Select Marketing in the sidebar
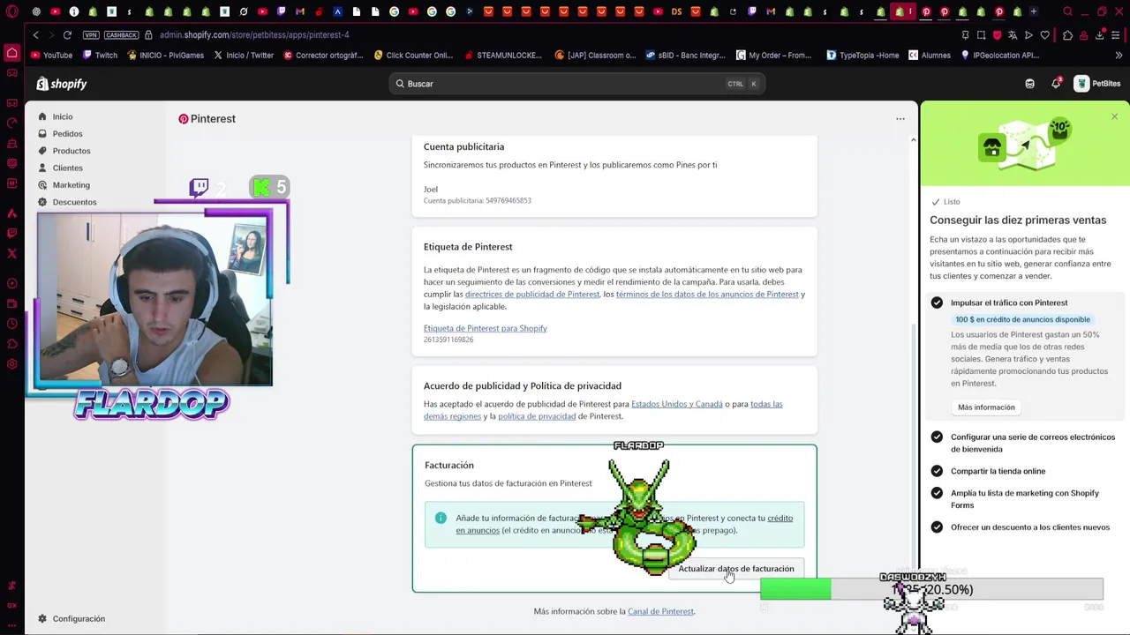Viewport: 1130px width, 635px height. [x=71, y=185]
